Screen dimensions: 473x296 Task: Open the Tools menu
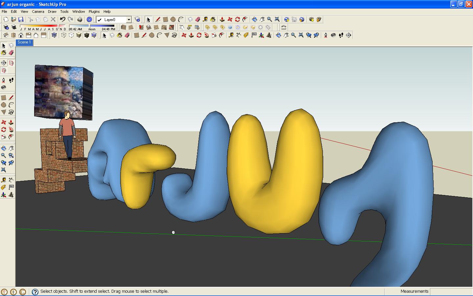coord(64,12)
